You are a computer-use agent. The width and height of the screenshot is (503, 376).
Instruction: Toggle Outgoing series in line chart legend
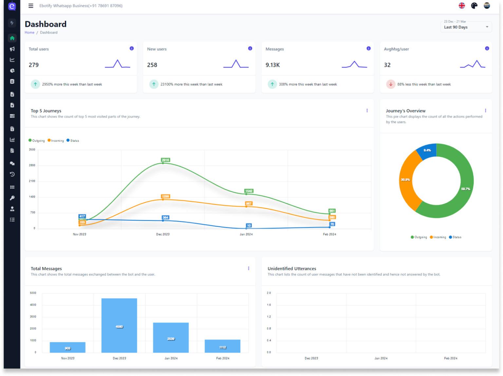tap(37, 140)
